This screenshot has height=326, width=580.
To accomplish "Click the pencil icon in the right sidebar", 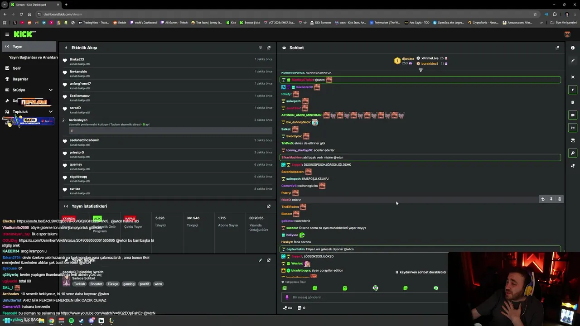I will 573,61.
